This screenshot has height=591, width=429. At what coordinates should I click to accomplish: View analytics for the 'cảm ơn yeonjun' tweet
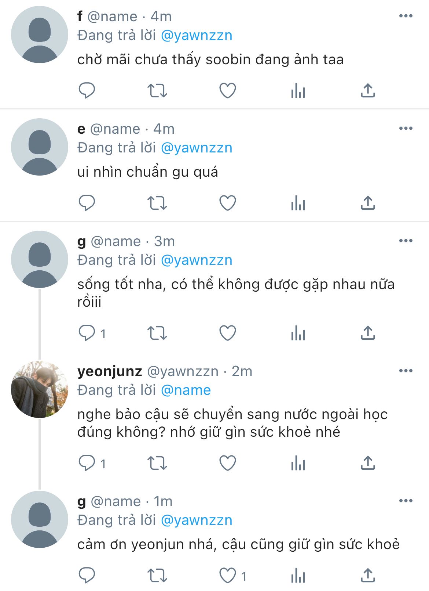coord(298,575)
